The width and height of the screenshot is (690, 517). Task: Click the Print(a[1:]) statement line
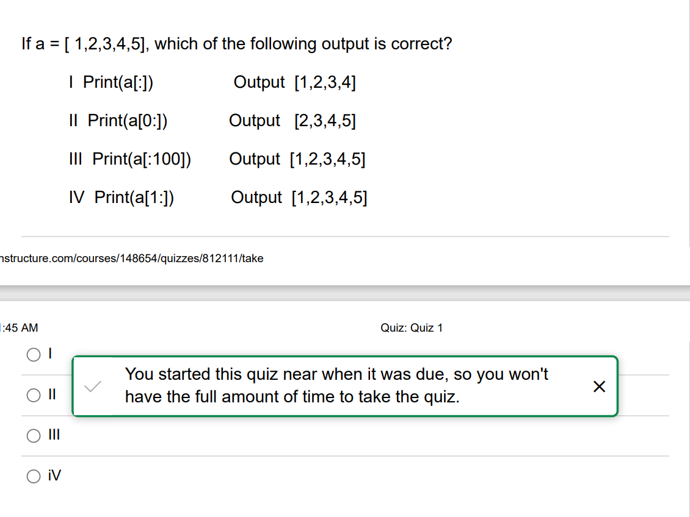click(x=123, y=197)
